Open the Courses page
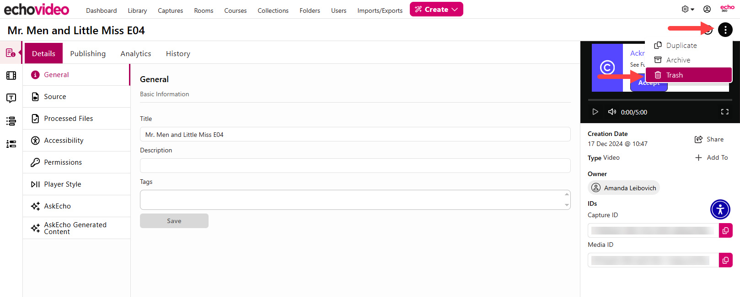Image resolution: width=740 pixels, height=297 pixels. 236,10
